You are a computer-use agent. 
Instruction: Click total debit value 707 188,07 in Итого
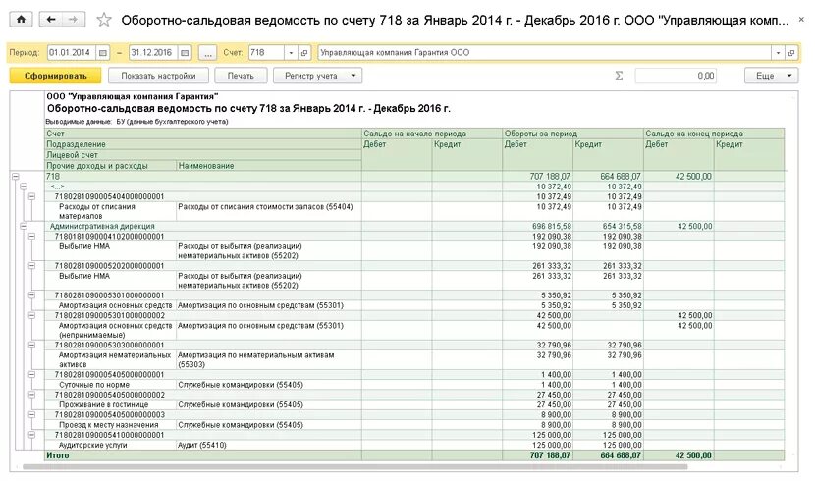click(550, 455)
